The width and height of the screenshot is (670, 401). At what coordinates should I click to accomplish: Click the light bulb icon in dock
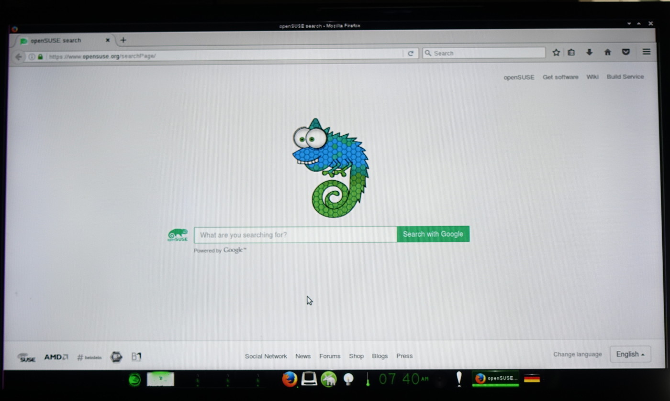[x=348, y=379]
